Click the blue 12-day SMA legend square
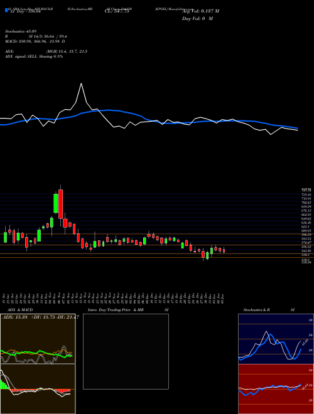This screenshot has height=414, width=314. [x=6, y=10]
